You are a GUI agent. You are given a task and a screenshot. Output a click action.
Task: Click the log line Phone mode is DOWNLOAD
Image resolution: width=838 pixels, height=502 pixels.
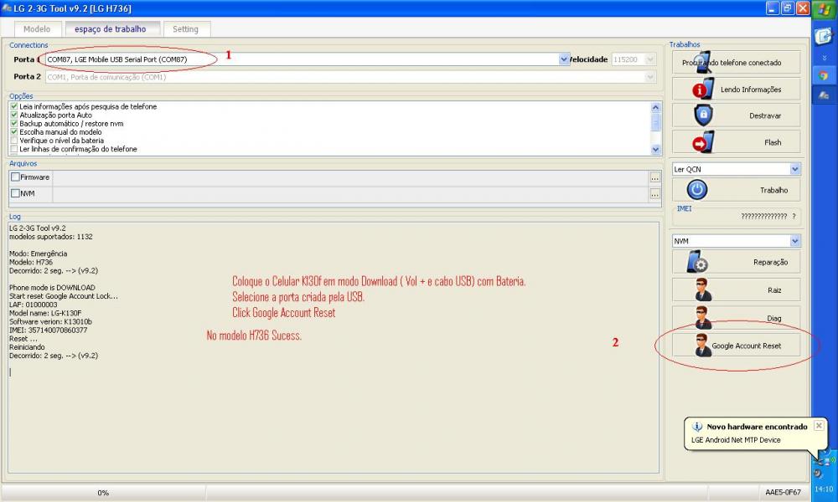pyautogui.click(x=52, y=288)
